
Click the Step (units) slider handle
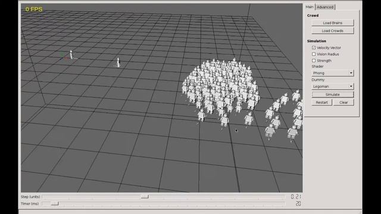click(145, 197)
